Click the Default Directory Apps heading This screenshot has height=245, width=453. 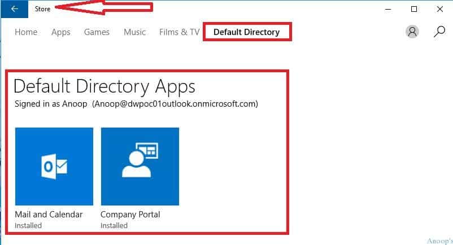[x=104, y=86]
